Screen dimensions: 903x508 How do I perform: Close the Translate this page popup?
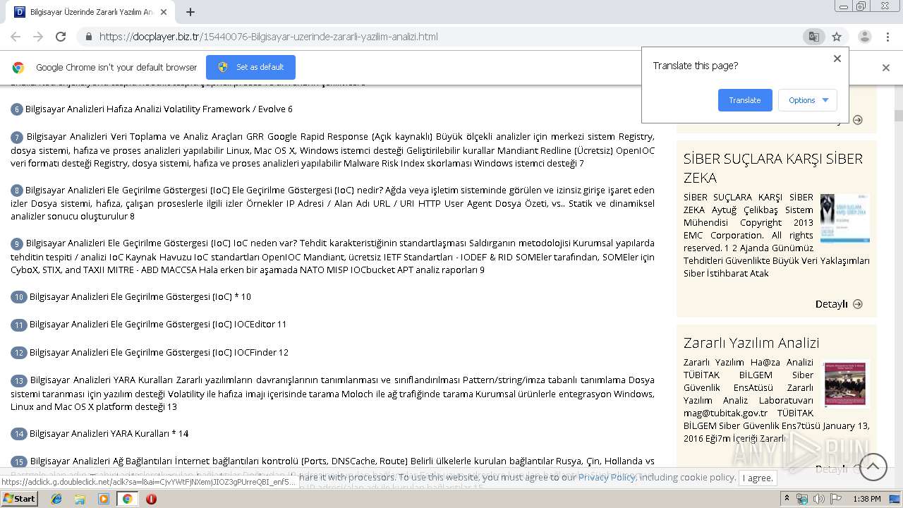coord(837,59)
